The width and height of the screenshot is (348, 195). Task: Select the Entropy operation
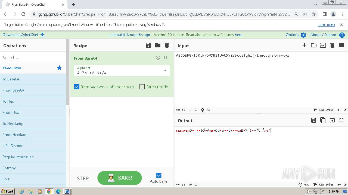click(x=33, y=168)
